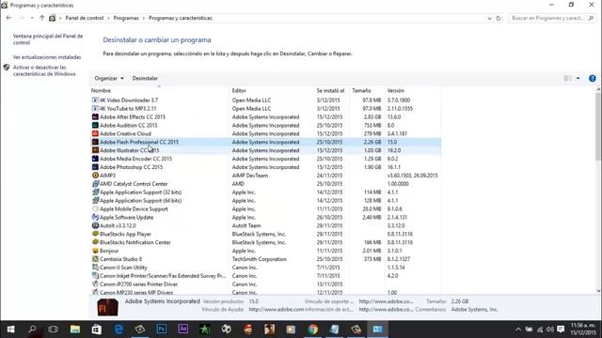Sort by the Nombre column header

pyautogui.click(x=159, y=90)
